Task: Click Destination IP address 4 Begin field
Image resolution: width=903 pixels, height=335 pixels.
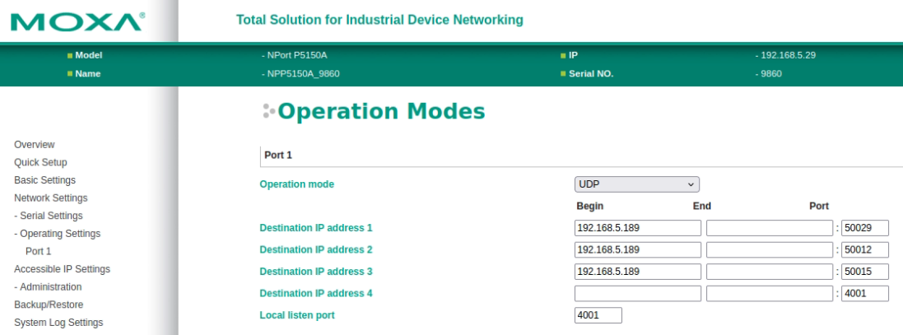Action: coord(637,294)
